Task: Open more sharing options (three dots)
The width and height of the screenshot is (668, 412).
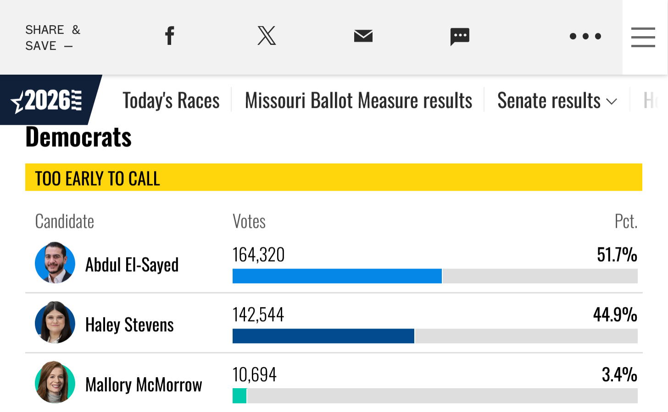Action: click(x=585, y=36)
